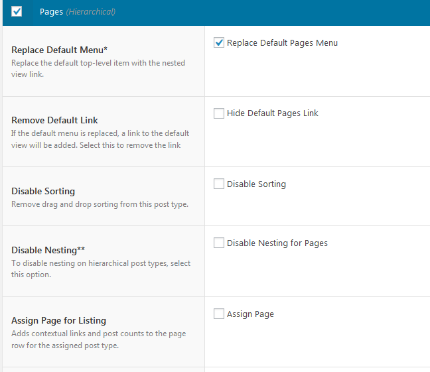
Task: Click the '(Hierarchical)' italic text in header
Action: pos(91,12)
